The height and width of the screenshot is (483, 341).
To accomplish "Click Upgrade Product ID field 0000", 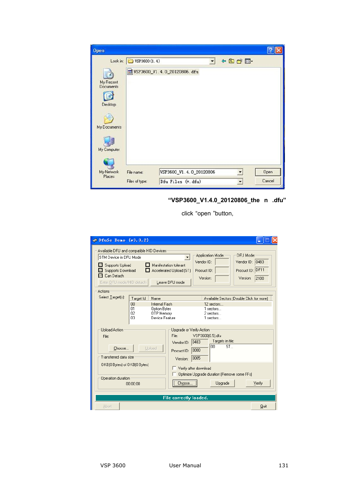I will tap(200, 351).
